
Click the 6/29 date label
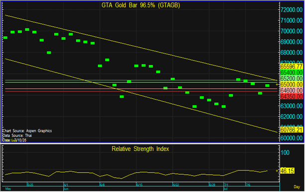(212, 185)
